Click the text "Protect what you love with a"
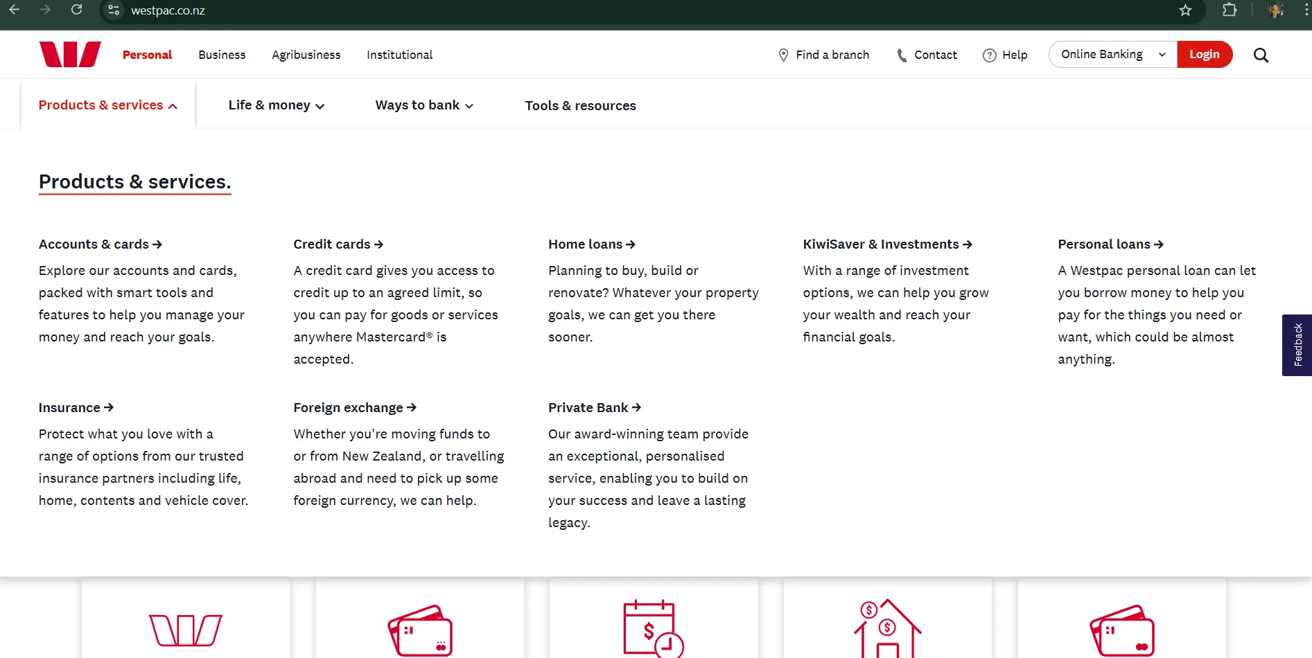 coord(126,434)
